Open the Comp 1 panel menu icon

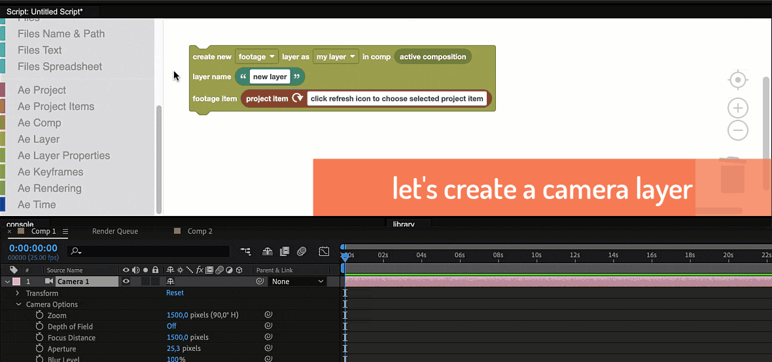[65, 231]
